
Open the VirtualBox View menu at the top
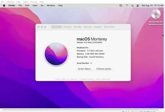point(19,2)
